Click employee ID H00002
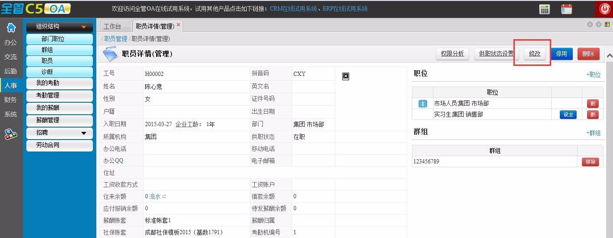Screen dimensions: 613x238 click(x=154, y=74)
